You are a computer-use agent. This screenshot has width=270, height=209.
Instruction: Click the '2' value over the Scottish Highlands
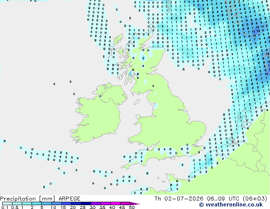pos(143,58)
